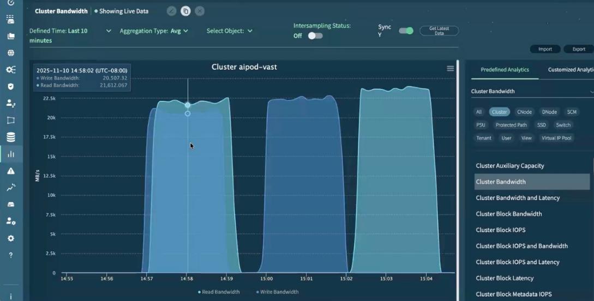
Task: Open the user with arrows sidebar icon
Action: click(x=10, y=104)
